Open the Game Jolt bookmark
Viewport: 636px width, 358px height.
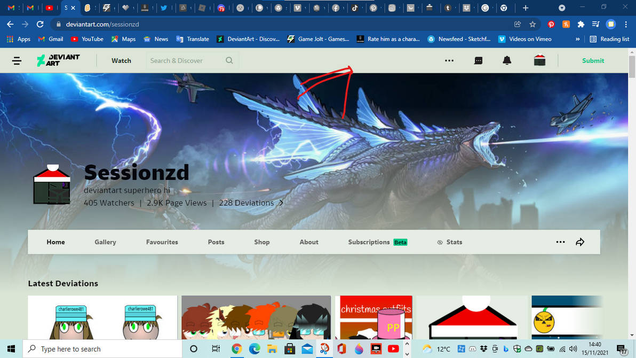pyautogui.click(x=318, y=39)
